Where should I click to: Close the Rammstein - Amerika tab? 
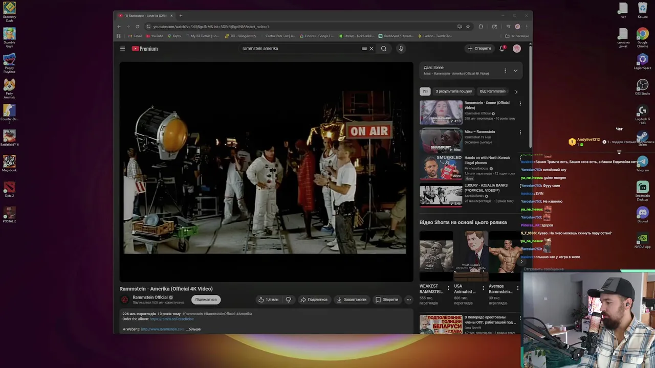(171, 16)
